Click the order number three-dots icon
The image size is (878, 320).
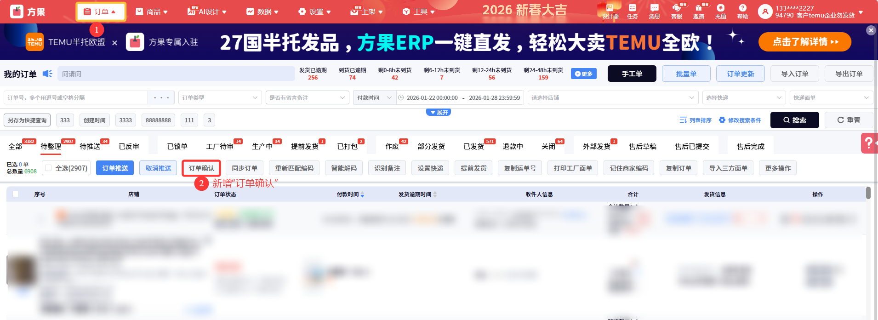161,97
